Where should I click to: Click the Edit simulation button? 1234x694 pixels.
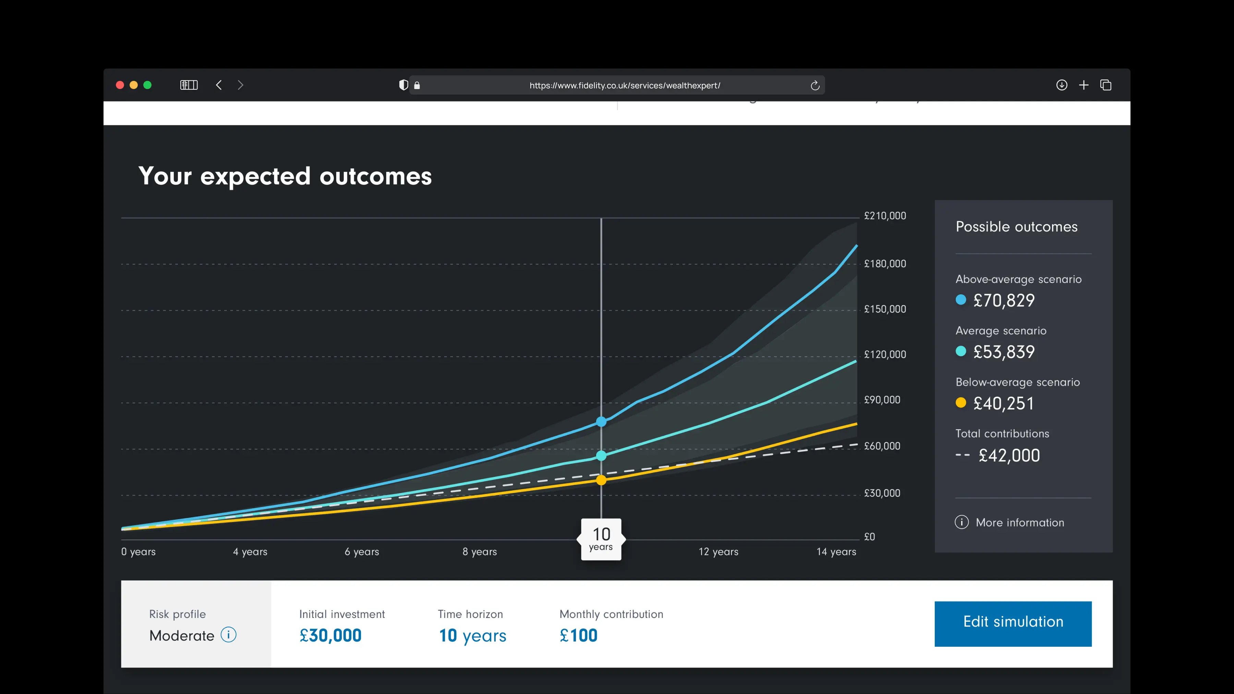pyautogui.click(x=1013, y=624)
